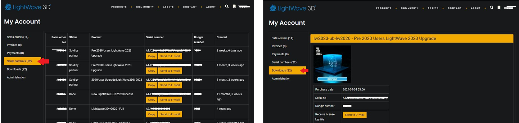Open CONTACT menu in left window
Screen dimensions: 519x123
point(190,7)
